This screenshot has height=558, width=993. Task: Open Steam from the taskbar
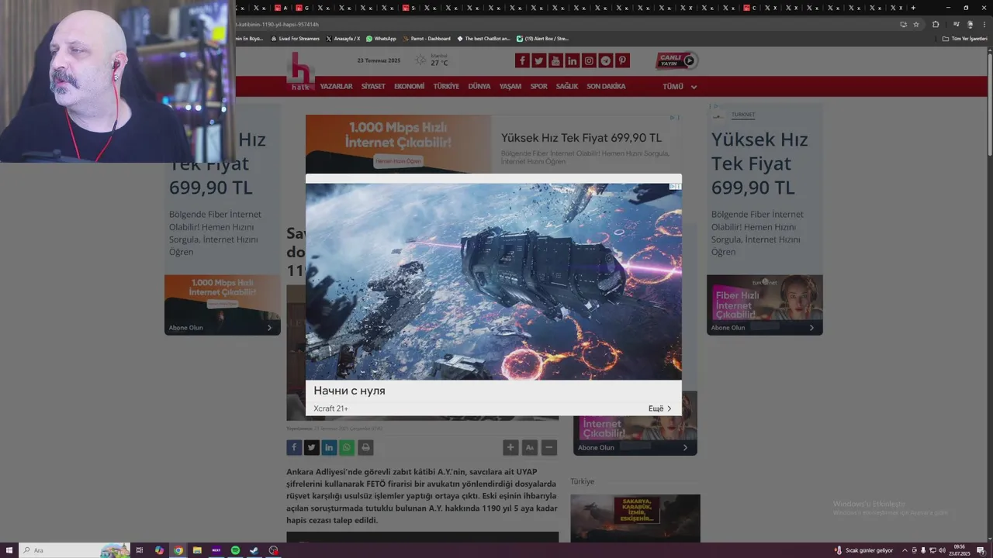(254, 550)
